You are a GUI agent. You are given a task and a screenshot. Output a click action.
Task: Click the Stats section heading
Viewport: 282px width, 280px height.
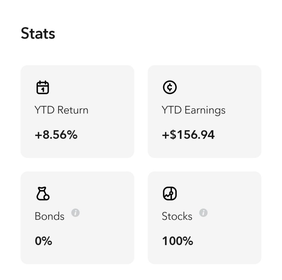38,33
